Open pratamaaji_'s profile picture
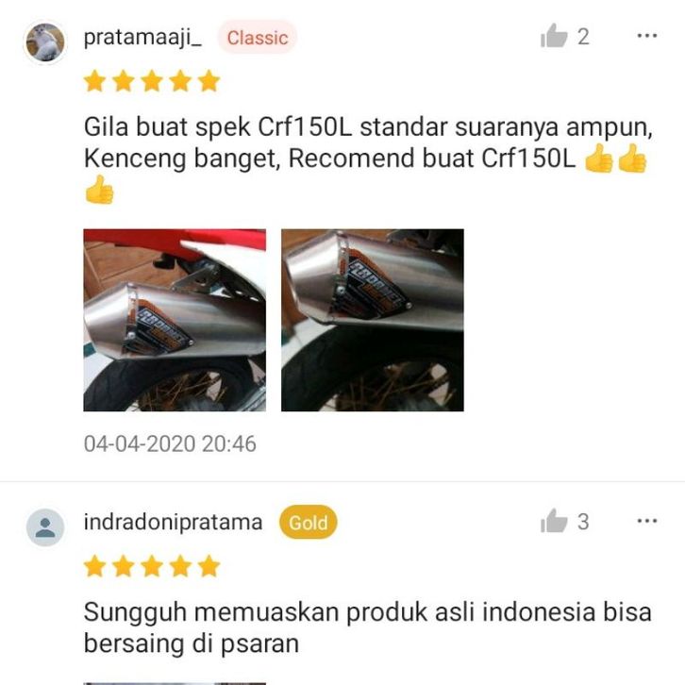685x685 pixels. click(x=45, y=42)
